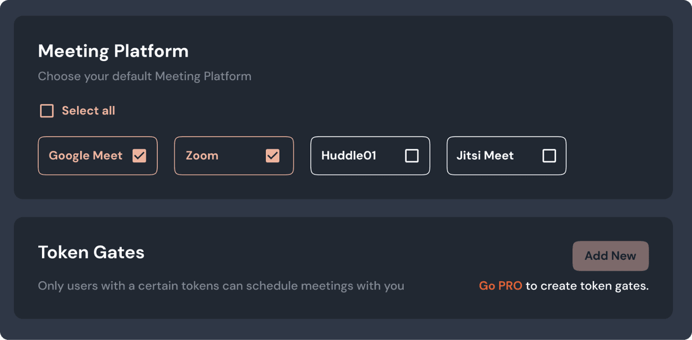Click the "Jitsi Meet" option label

485,156
